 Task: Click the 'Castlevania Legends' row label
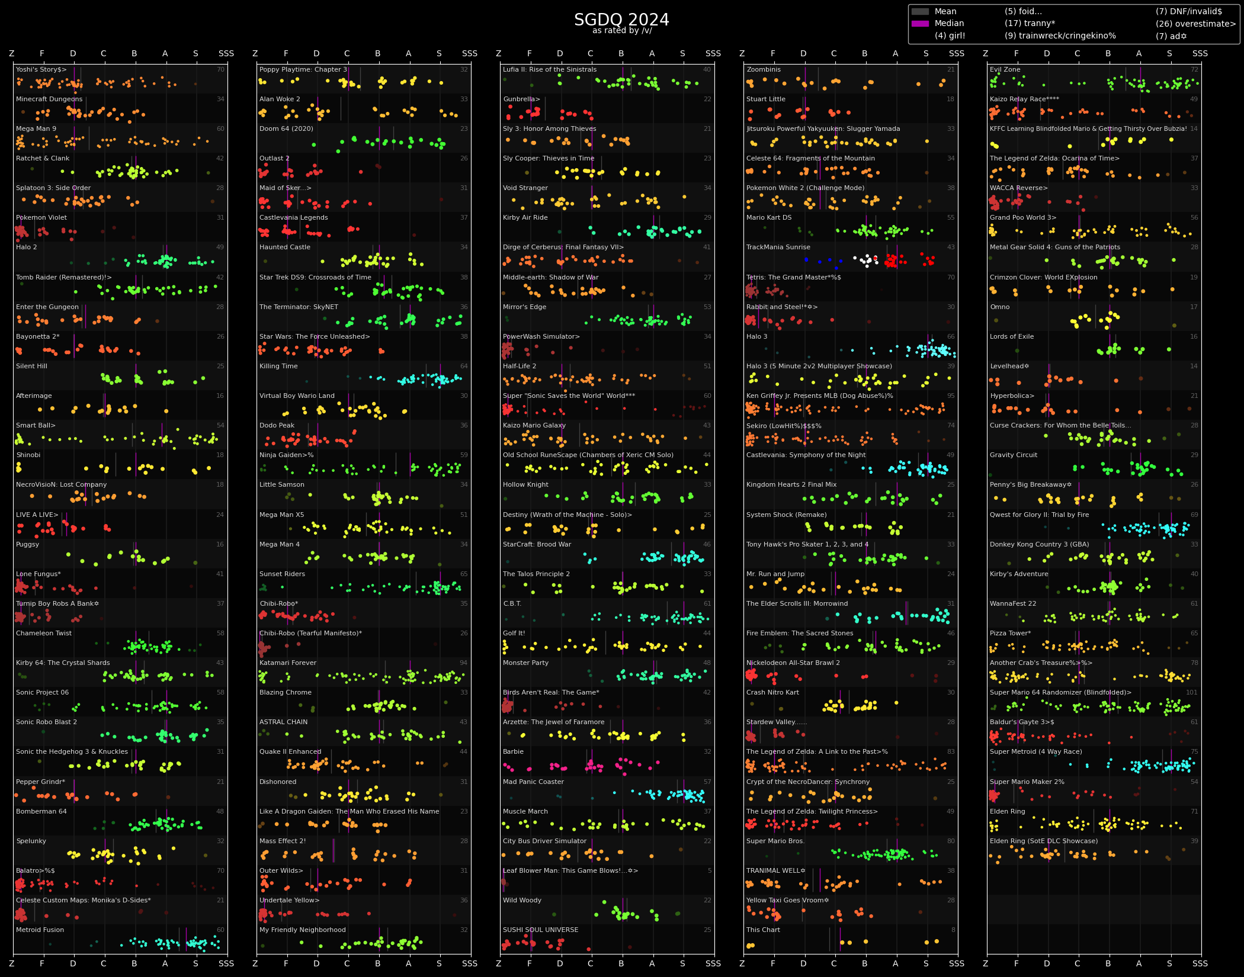coord(293,217)
